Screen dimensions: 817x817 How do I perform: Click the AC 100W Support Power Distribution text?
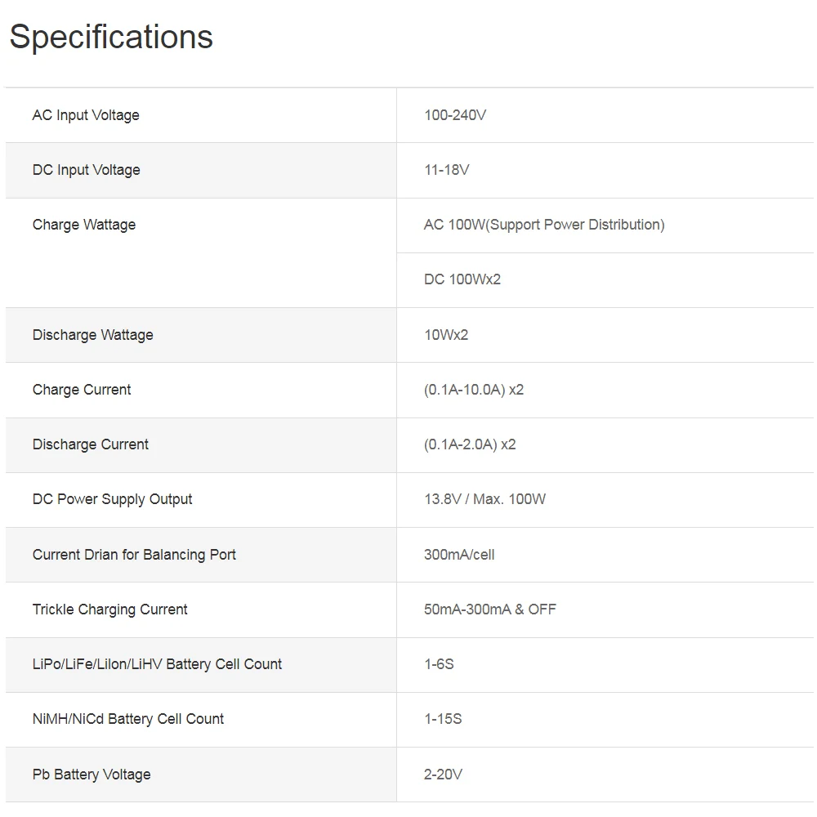pos(544,225)
